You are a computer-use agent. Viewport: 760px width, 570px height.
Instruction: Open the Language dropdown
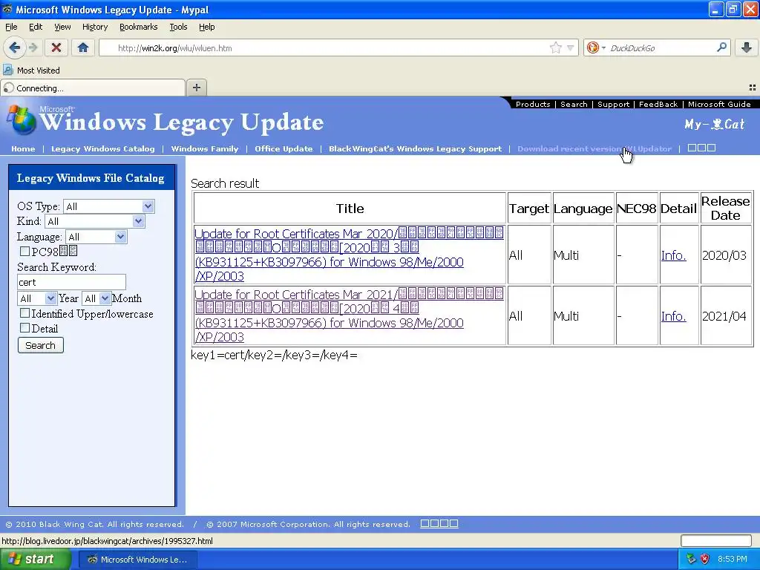click(x=96, y=237)
